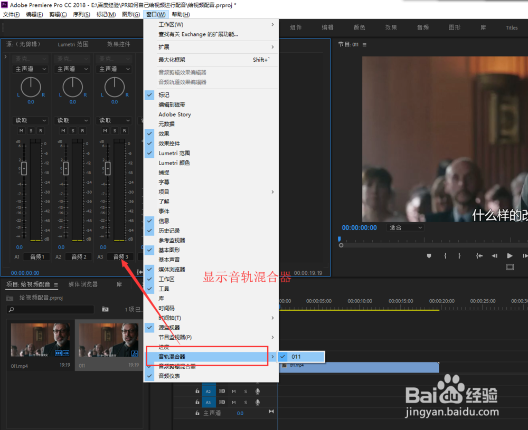Mute 音频 3 in the mixer
528x430 pixels.
pos(105,130)
